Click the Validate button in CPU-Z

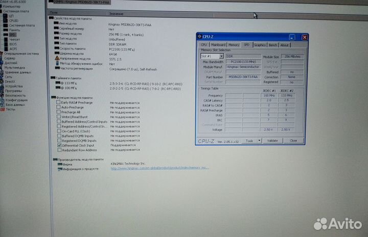click(272, 141)
